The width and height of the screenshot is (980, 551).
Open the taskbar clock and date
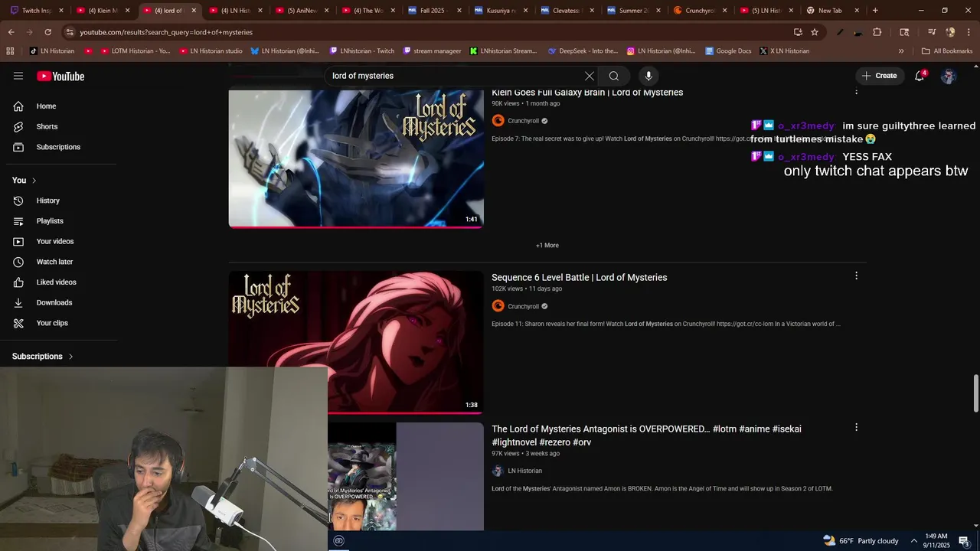[937, 541]
